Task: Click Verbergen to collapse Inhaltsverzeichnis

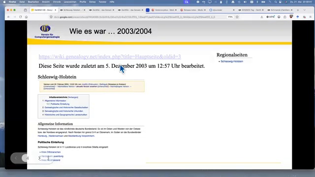Action: (x=73, y=97)
